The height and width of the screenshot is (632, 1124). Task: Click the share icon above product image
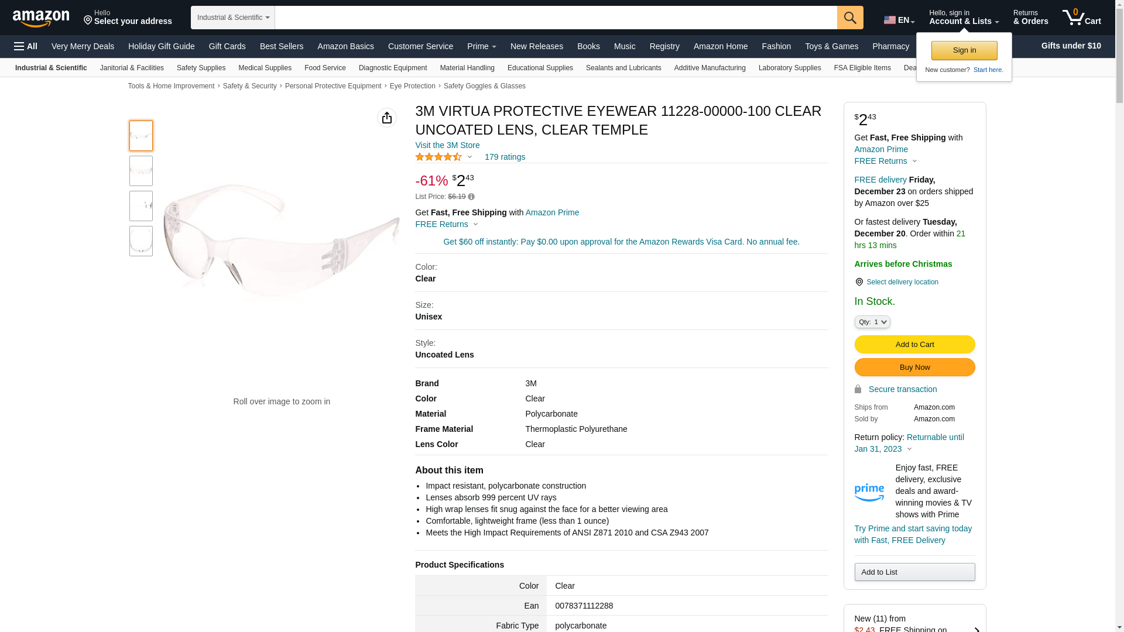[x=386, y=118]
